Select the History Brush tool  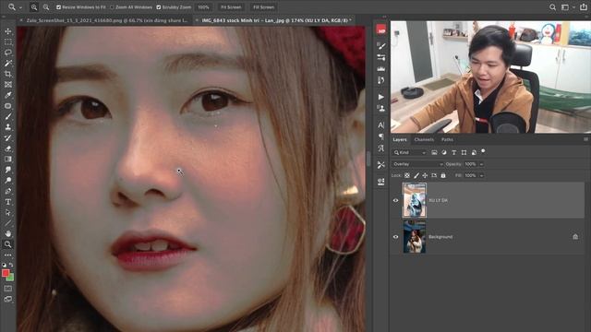(x=8, y=138)
